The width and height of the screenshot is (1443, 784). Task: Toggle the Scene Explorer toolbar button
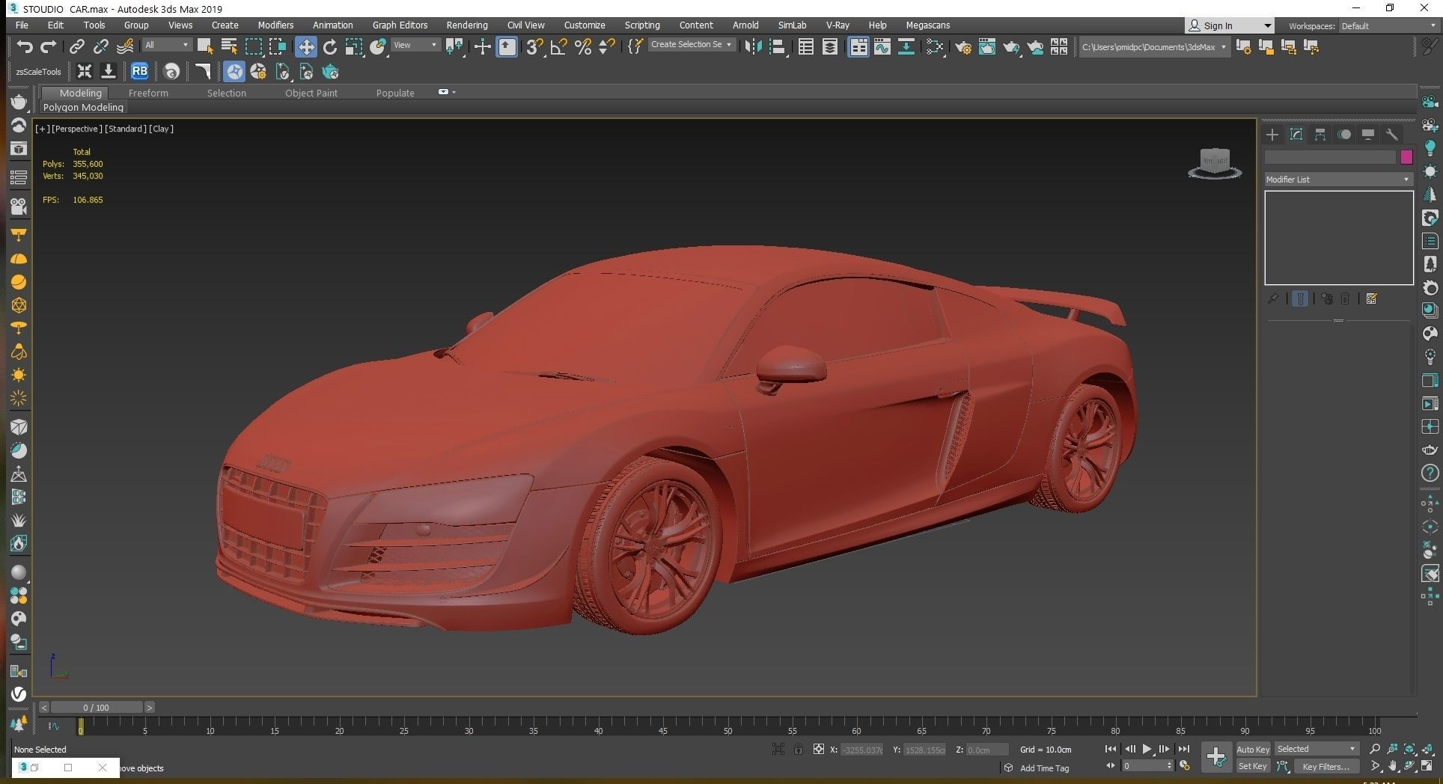(806, 47)
